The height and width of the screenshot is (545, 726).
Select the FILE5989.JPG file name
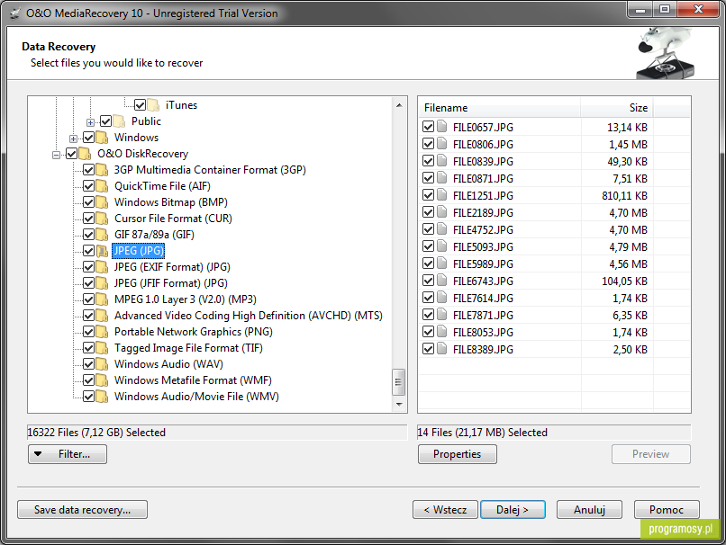[x=483, y=264]
